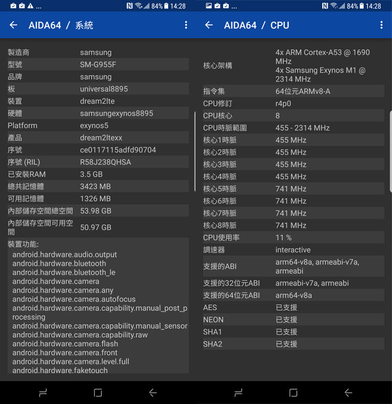Select exynos5 Platform value
Image resolution: width=392 pixels, height=404 pixels.
click(x=94, y=125)
